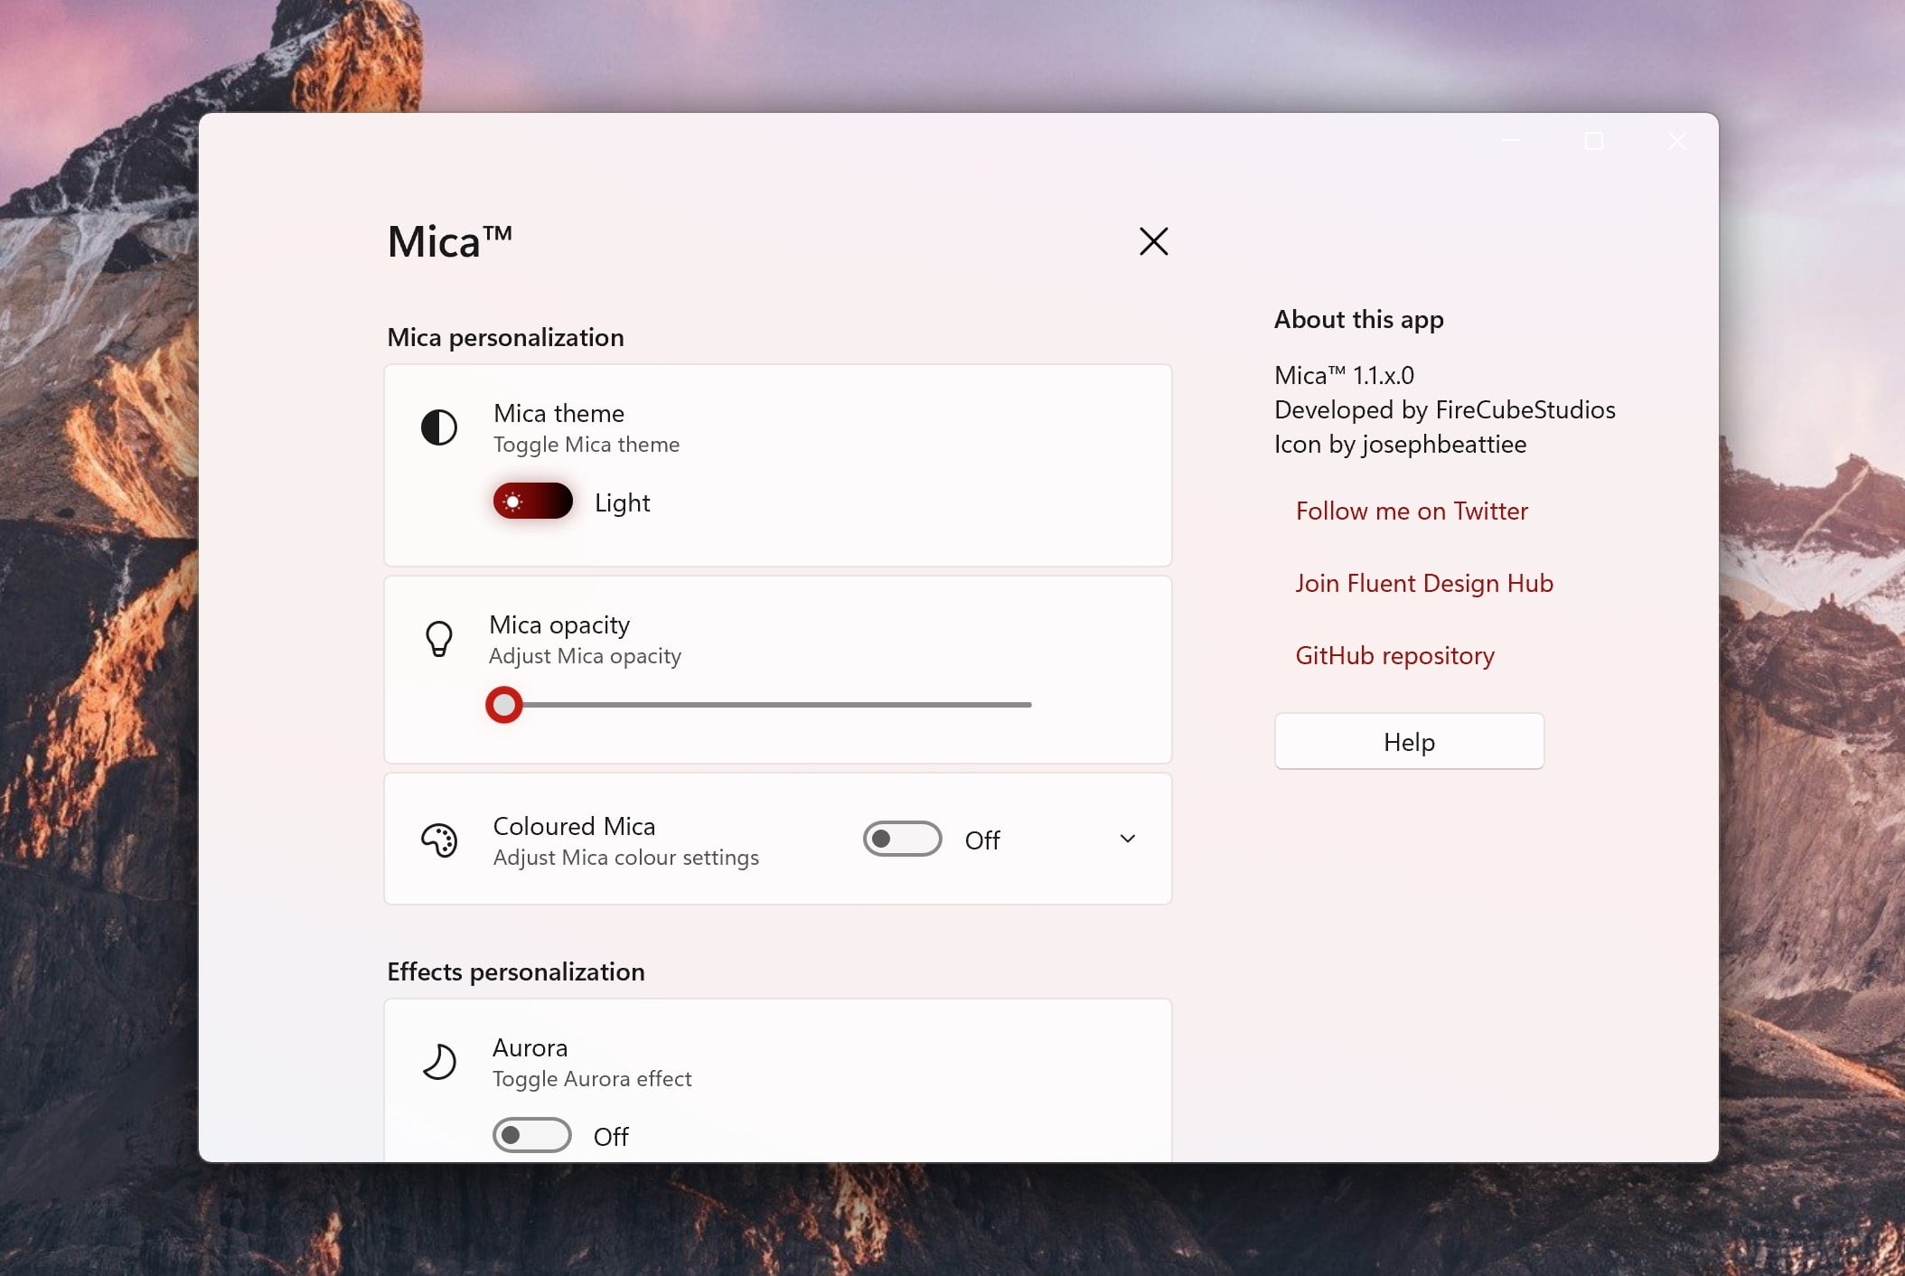Click the "Mica theme" card title
Screen dimensions: 1905x1276
[x=558, y=413]
